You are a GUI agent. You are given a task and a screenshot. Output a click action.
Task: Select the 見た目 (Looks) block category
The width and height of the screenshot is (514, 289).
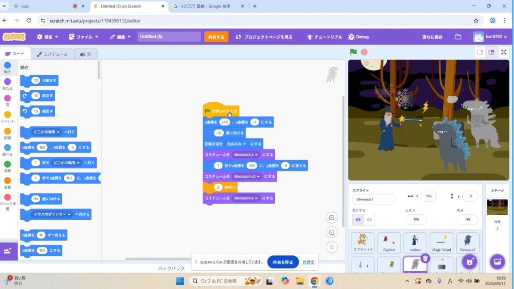tap(7, 84)
